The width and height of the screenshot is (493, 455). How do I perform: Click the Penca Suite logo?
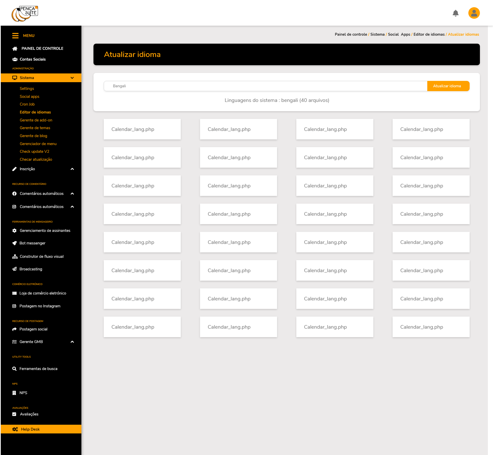[25, 14]
